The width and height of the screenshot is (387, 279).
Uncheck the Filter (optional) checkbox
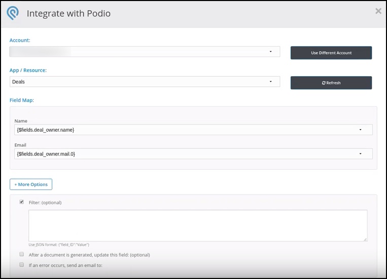point(22,202)
